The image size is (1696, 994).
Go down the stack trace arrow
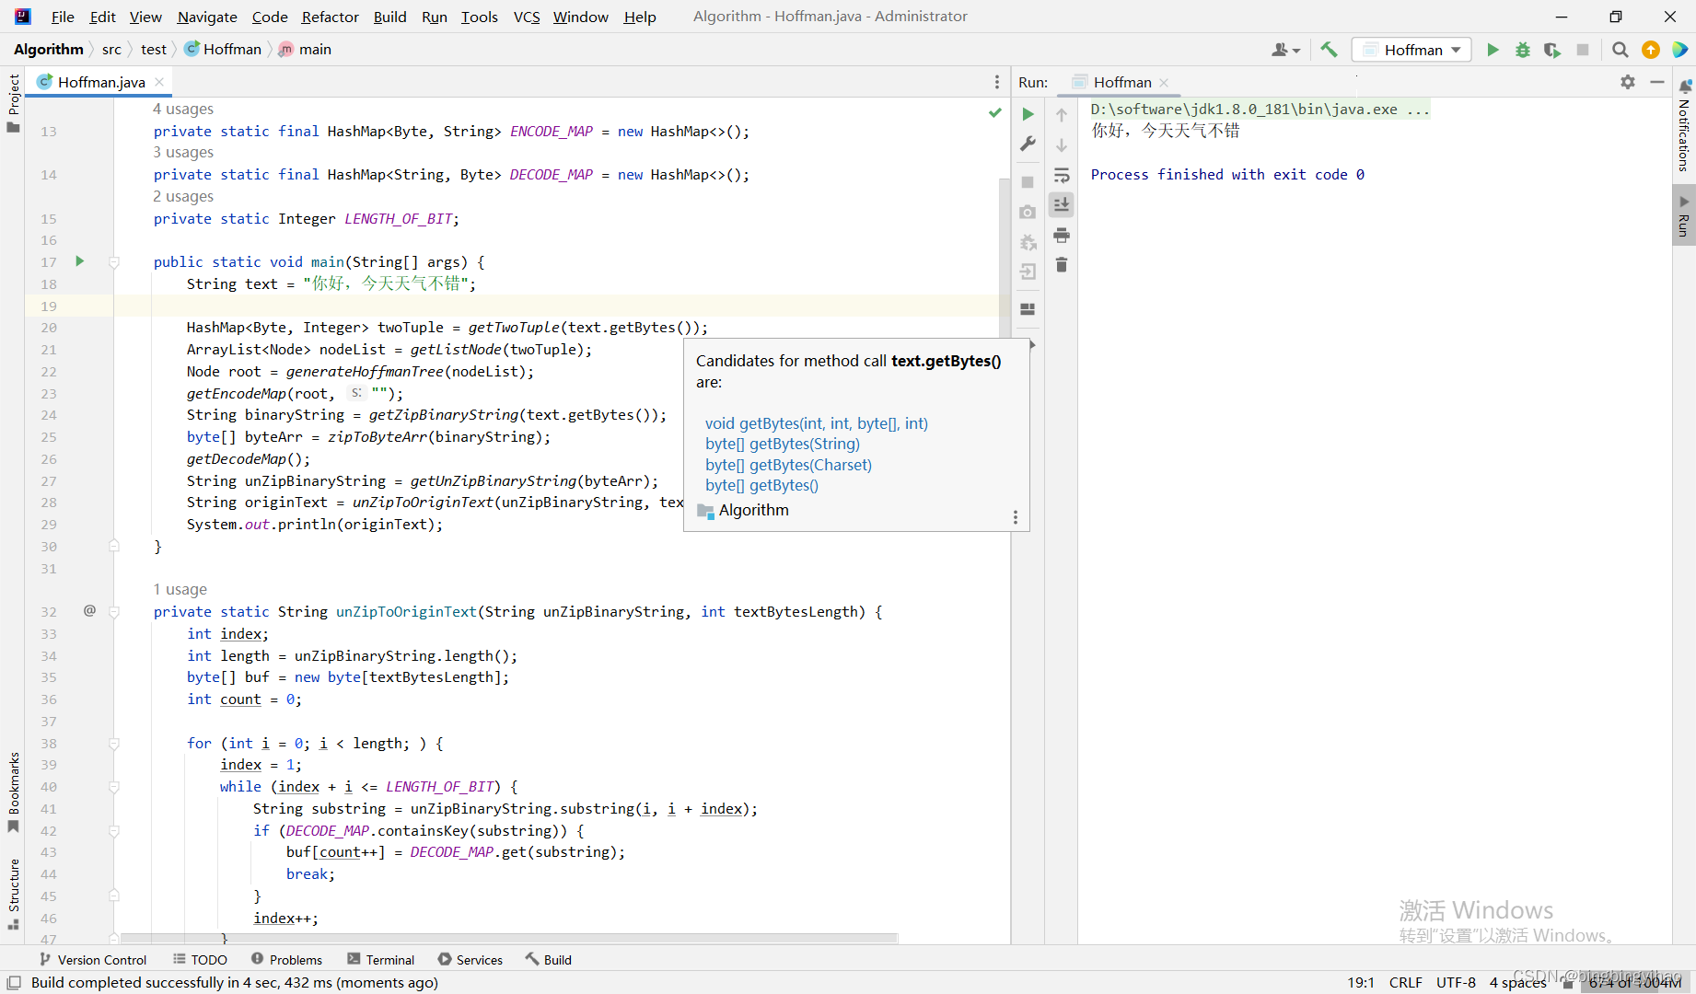click(1062, 145)
